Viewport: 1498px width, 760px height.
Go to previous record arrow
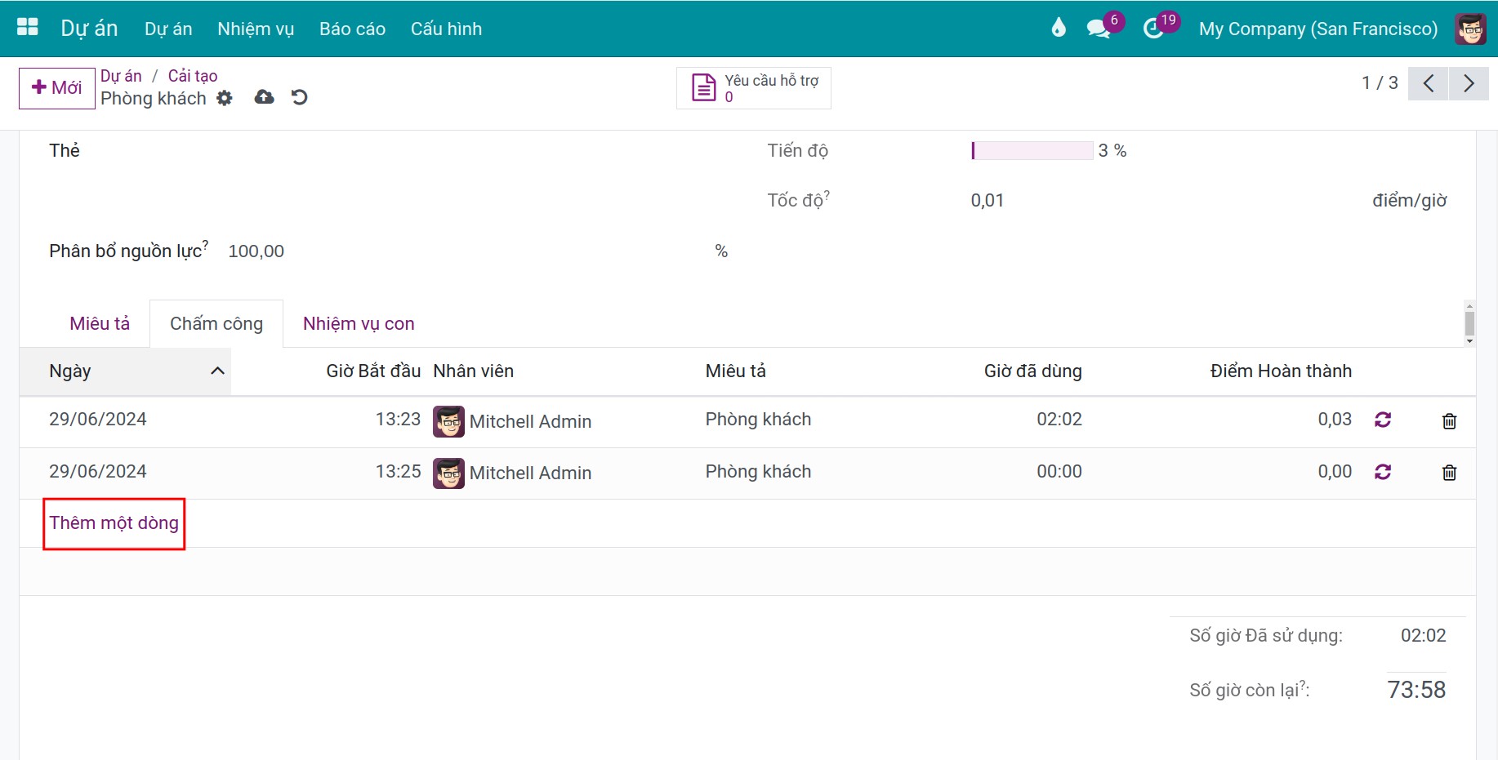tap(1429, 83)
